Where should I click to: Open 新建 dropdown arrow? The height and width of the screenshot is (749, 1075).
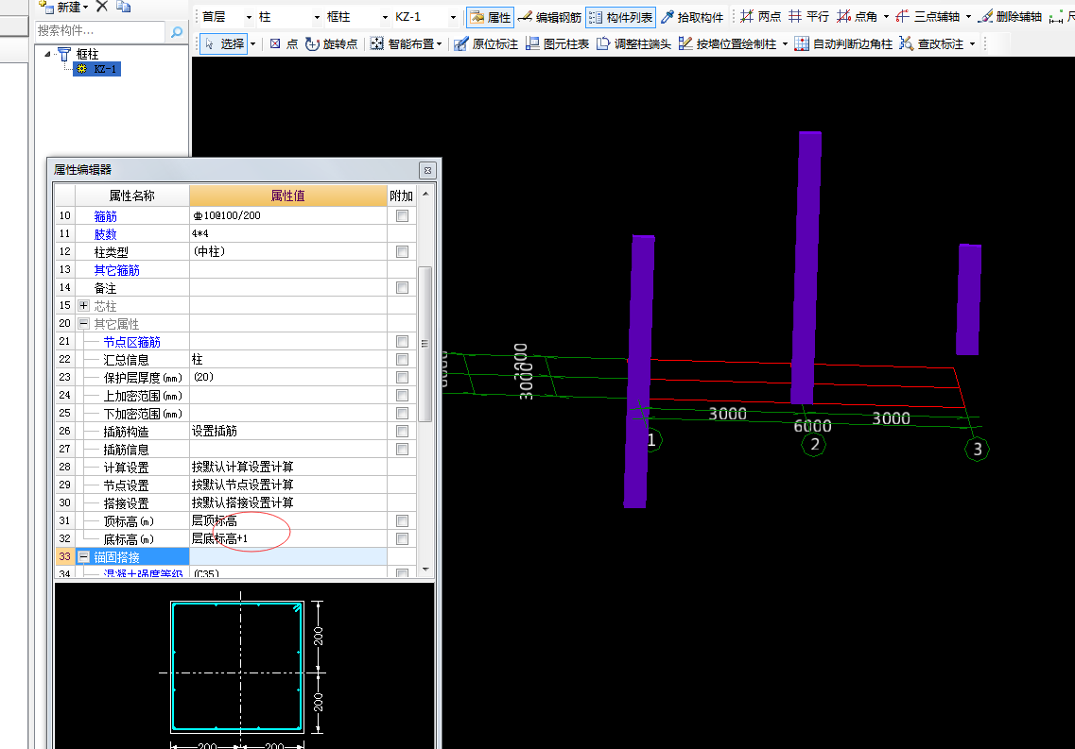86,7
